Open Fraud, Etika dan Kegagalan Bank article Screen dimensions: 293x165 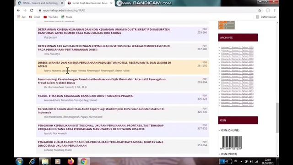[86, 96]
